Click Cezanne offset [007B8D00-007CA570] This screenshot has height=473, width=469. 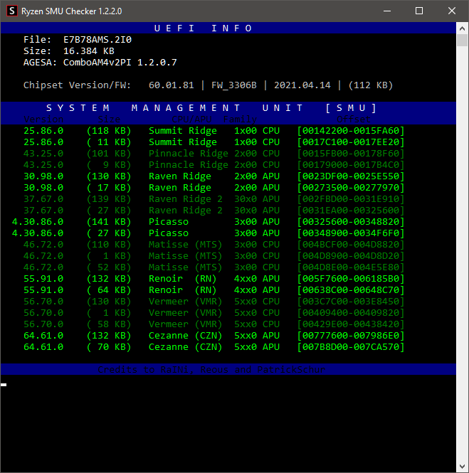click(351, 347)
